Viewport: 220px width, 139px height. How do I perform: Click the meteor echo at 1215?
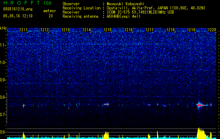106,104
